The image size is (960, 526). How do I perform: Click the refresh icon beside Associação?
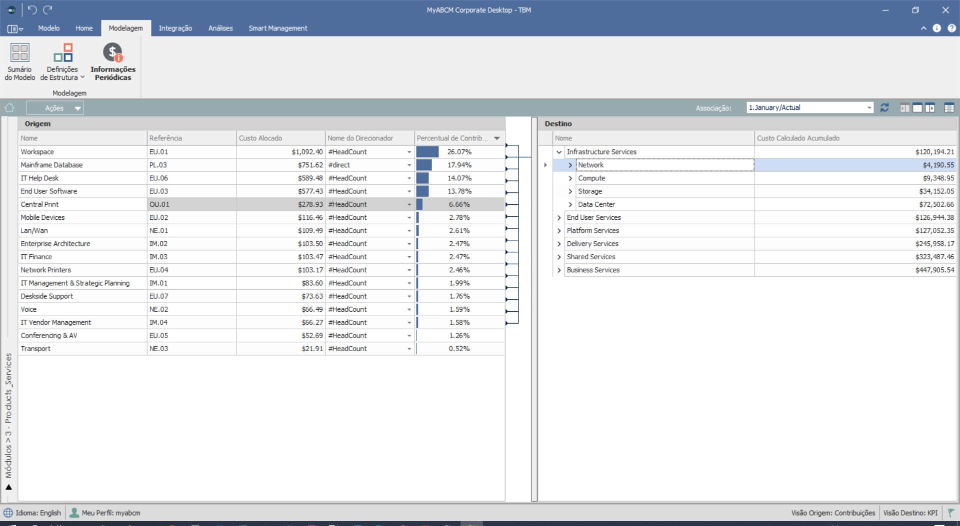pyautogui.click(x=884, y=108)
